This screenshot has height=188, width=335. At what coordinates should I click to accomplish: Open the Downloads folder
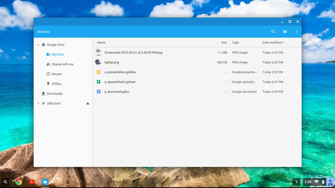pyautogui.click(x=55, y=94)
